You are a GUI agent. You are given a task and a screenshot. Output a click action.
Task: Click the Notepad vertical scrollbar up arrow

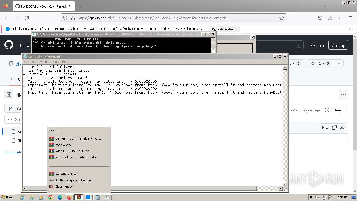pos(285,67)
